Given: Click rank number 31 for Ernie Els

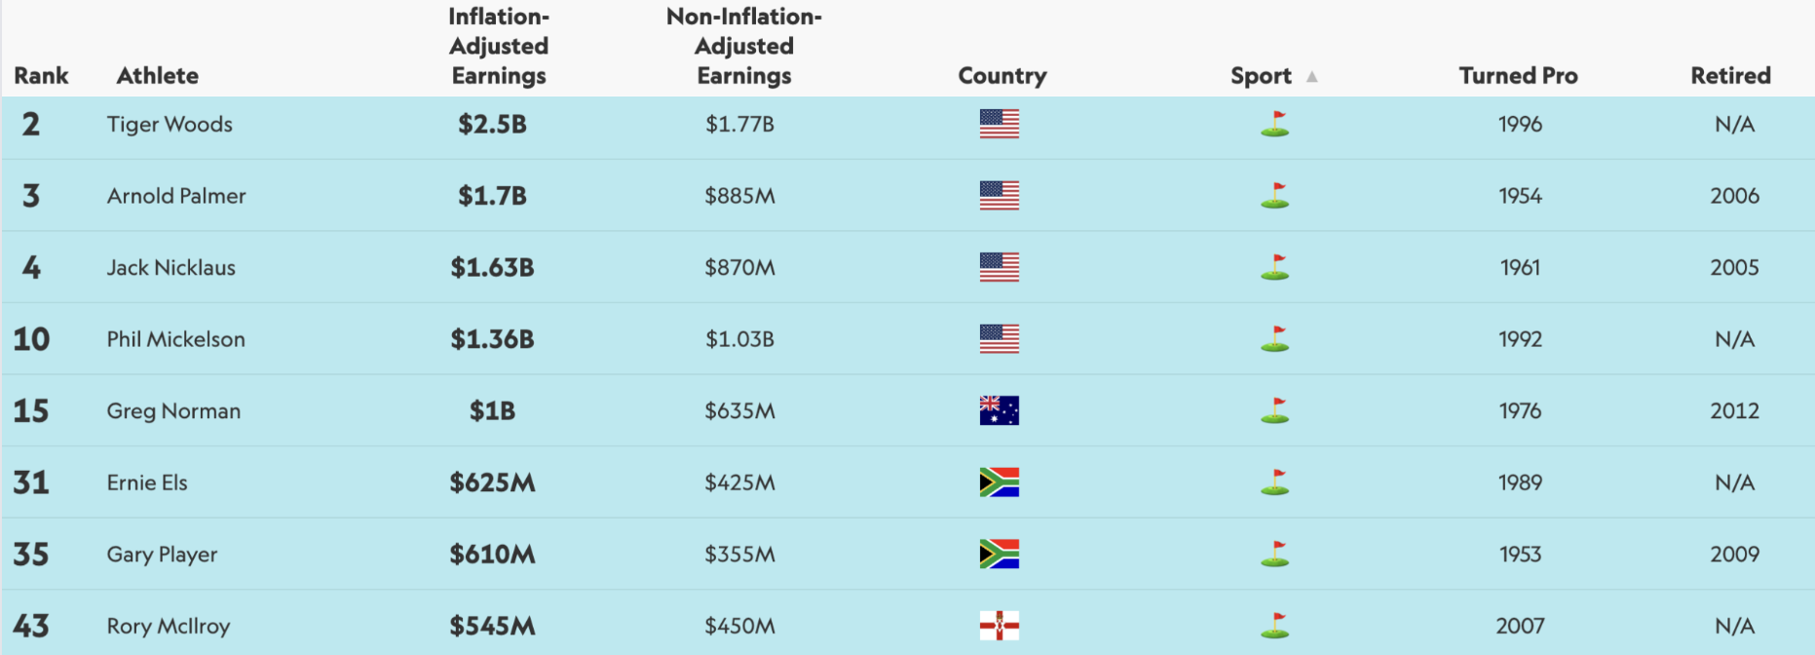Looking at the screenshot, I should (x=31, y=482).
